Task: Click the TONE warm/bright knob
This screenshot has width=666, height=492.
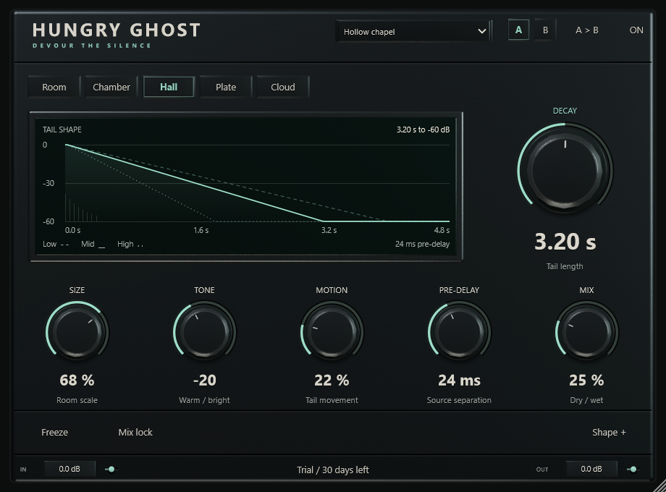Action: tap(204, 331)
